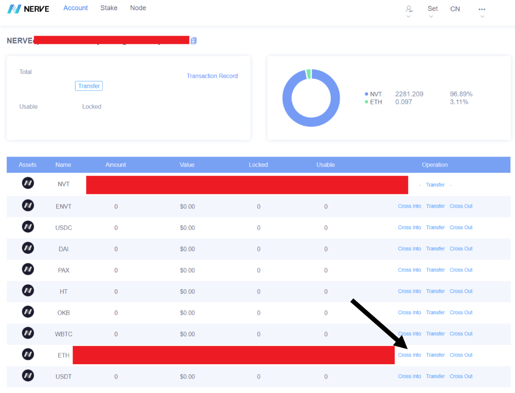Click the ETH asset icon
The height and width of the screenshot is (393, 515).
point(28,354)
